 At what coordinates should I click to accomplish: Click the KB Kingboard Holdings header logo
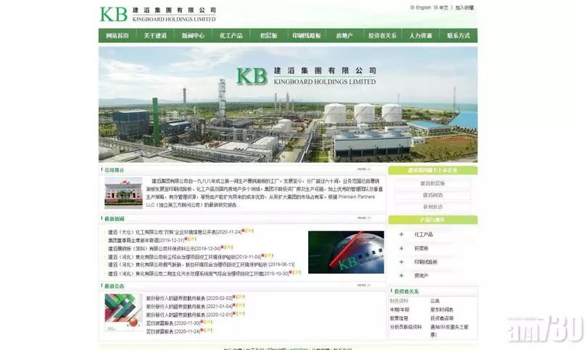158,14
